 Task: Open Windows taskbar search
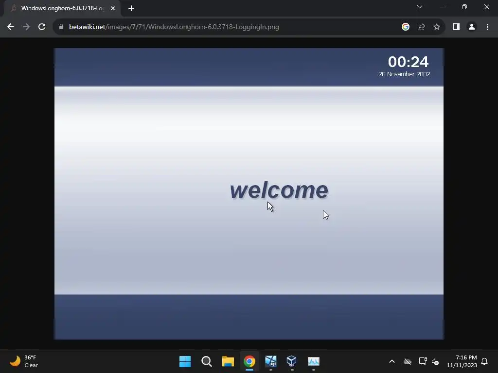pos(206,361)
